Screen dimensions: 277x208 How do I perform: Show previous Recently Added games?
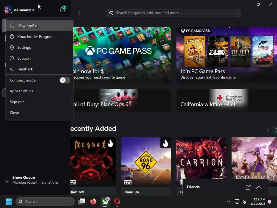[268, 130]
